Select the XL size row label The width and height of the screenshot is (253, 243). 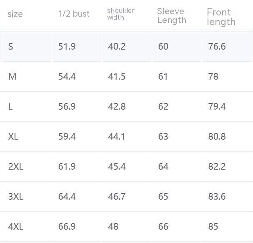tap(13, 136)
